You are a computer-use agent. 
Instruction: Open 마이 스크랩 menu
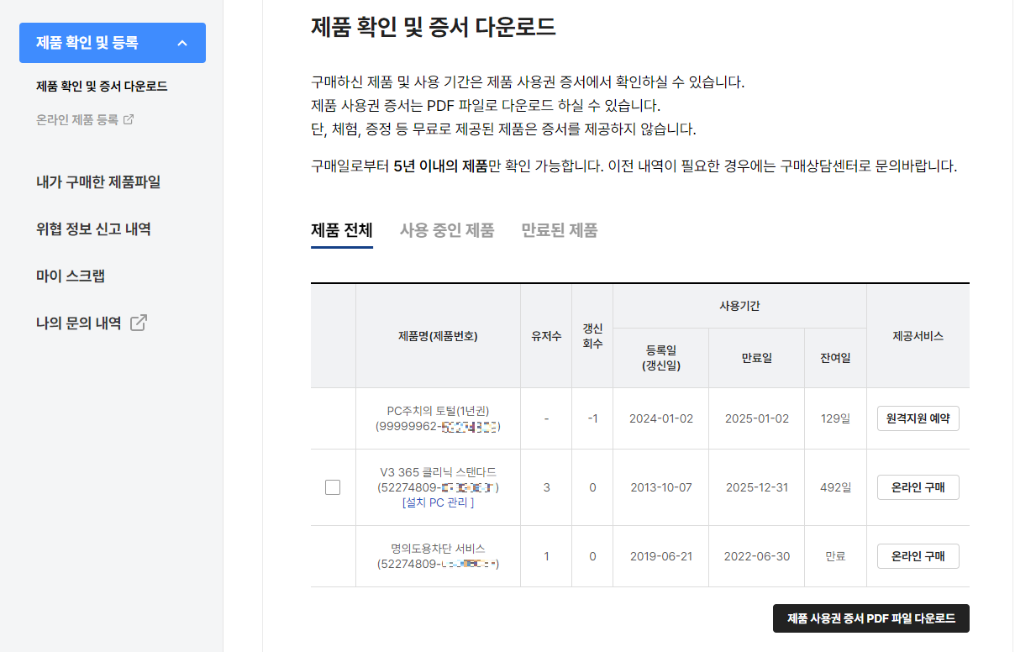tap(71, 276)
